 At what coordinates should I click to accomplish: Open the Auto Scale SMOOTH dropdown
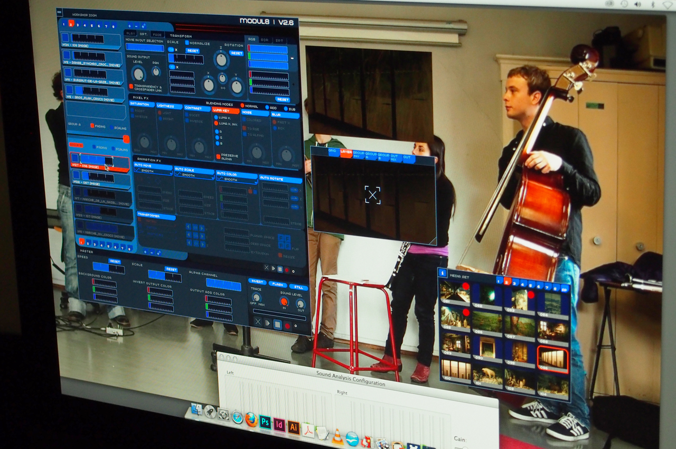[x=194, y=175]
